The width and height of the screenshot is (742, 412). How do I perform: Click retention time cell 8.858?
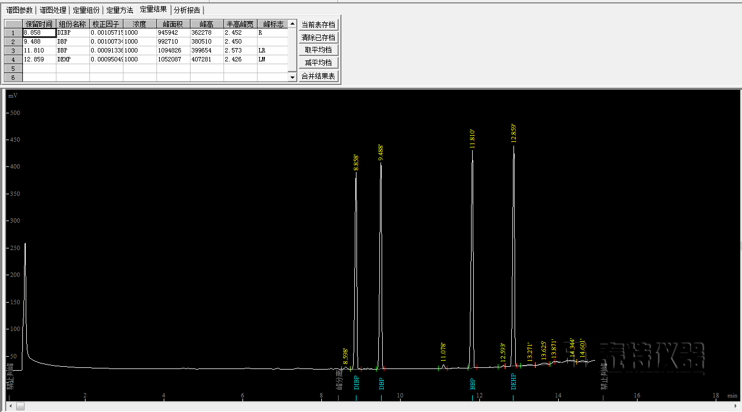coord(39,33)
